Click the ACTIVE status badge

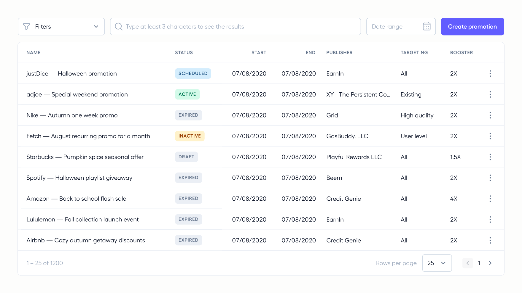click(x=187, y=94)
